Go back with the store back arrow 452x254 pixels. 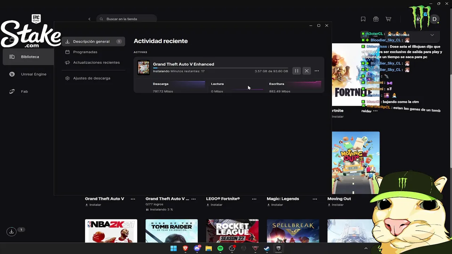click(89, 19)
